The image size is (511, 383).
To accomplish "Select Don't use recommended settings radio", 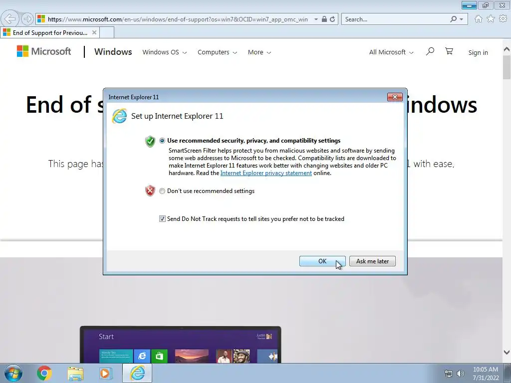I will tap(162, 191).
